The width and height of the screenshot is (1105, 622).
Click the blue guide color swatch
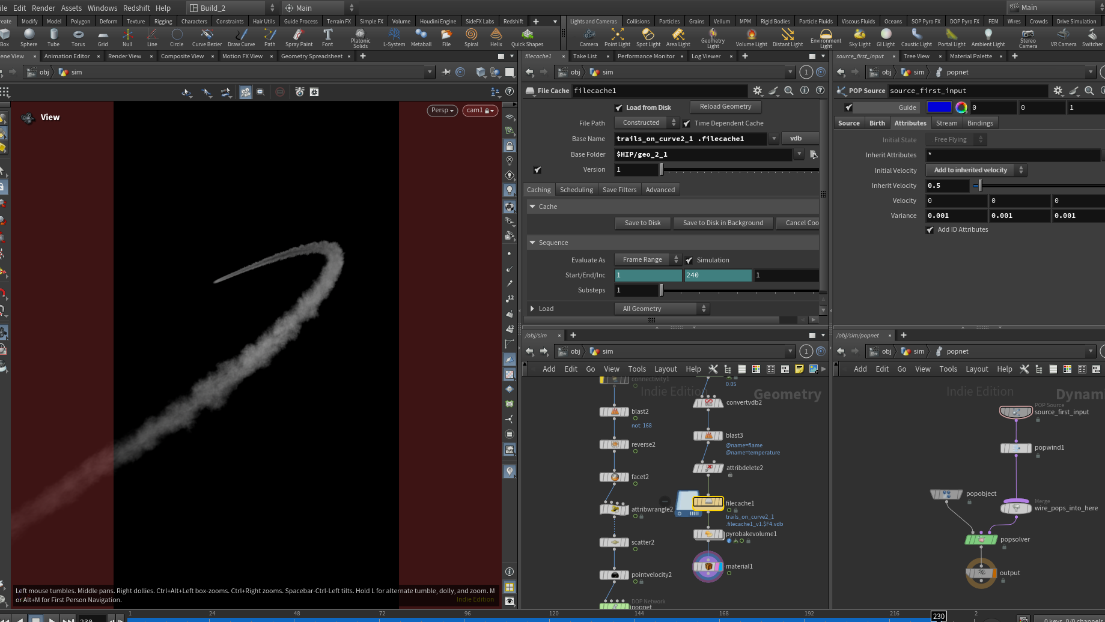[x=939, y=107]
